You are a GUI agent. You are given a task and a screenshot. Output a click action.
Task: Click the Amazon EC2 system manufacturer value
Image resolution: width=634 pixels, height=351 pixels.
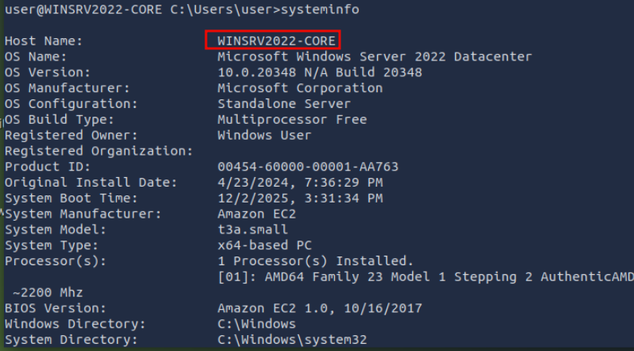[253, 214]
